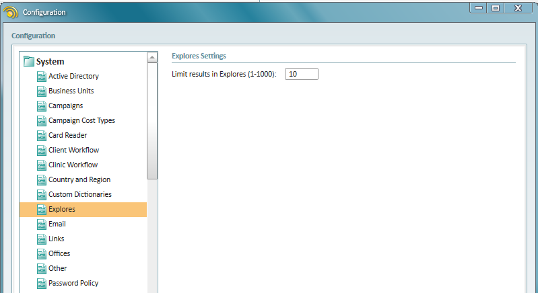Open Offices settings
The image size is (538, 293).
click(x=59, y=253)
